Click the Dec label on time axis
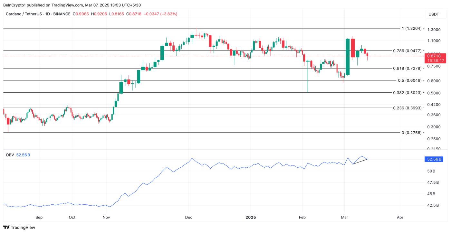451x233 pixels. (188, 217)
